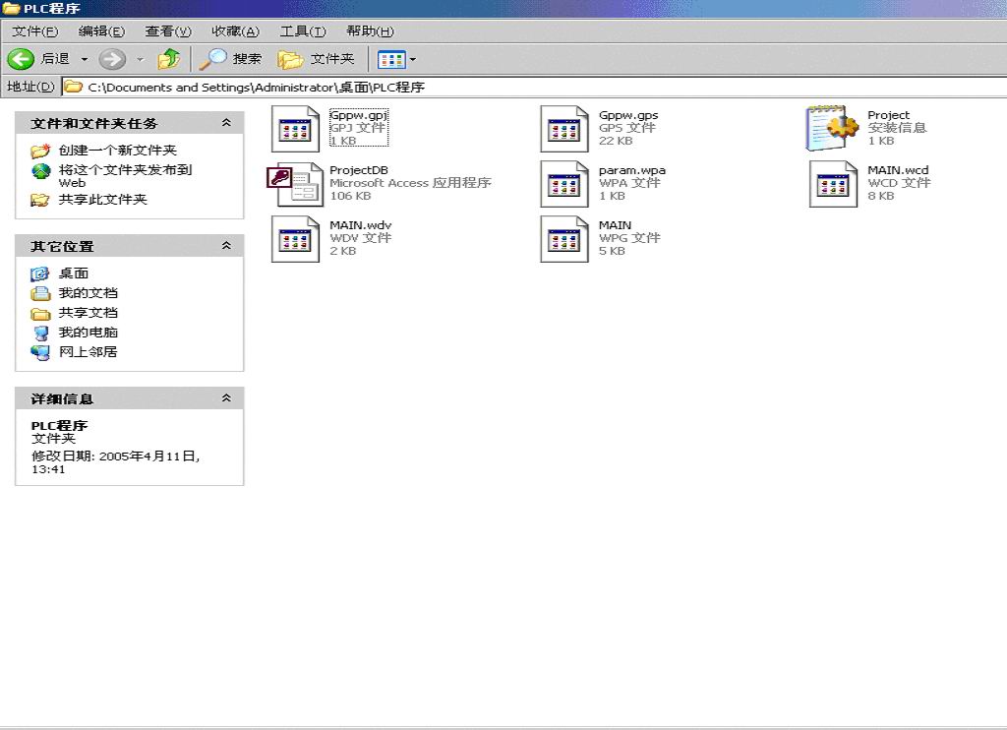Click the green Back arrow button
Image resolution: width=1007 pixels, height=730 pixels.
click(x=21, y=59)
